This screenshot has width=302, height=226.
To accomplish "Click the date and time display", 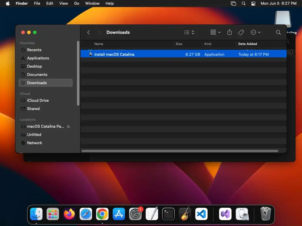I will [x=278, y=4].
